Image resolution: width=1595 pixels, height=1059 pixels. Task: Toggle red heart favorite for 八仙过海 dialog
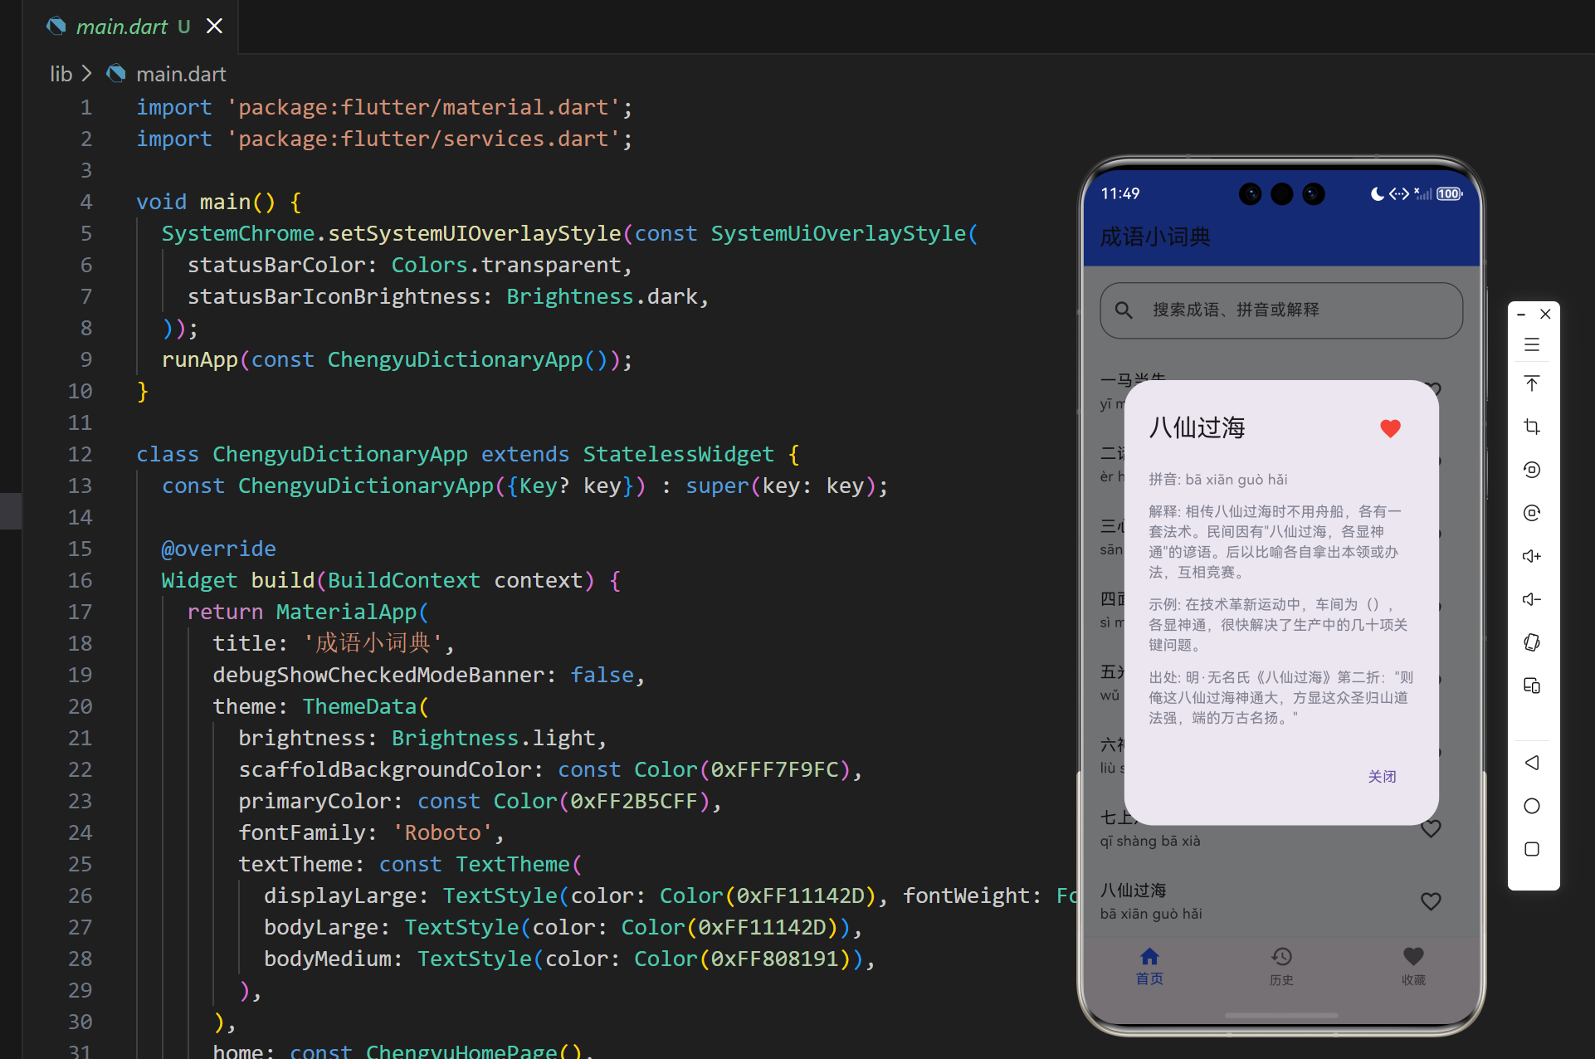click(x=1390, y=428)
